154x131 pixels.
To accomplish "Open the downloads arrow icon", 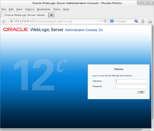I will 143,21.
